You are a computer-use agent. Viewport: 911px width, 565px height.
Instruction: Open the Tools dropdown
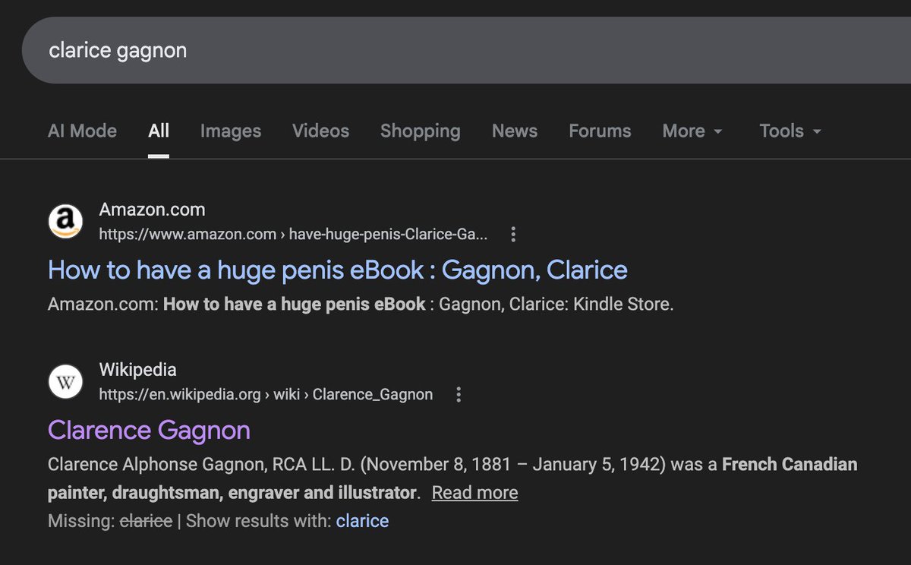pyautogui.click(x=790, y=131)
